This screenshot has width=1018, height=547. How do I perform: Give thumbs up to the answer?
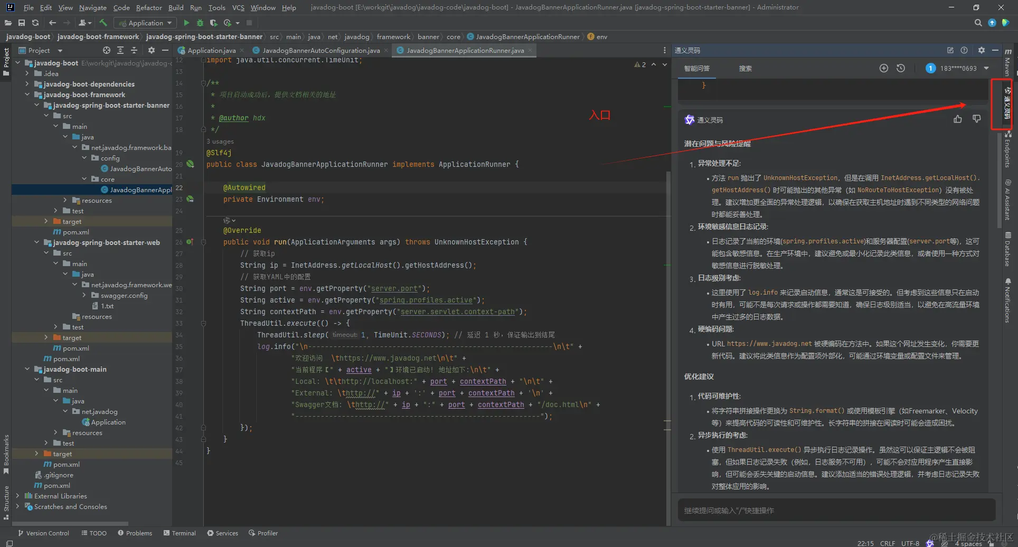(x=958, y=119)
